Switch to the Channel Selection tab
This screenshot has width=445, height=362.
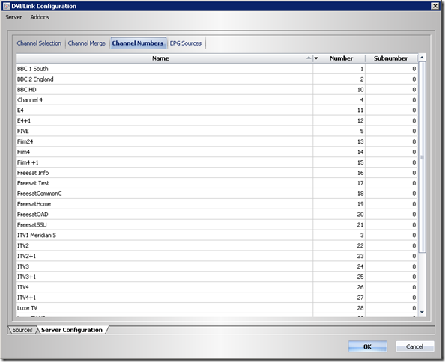39,43
